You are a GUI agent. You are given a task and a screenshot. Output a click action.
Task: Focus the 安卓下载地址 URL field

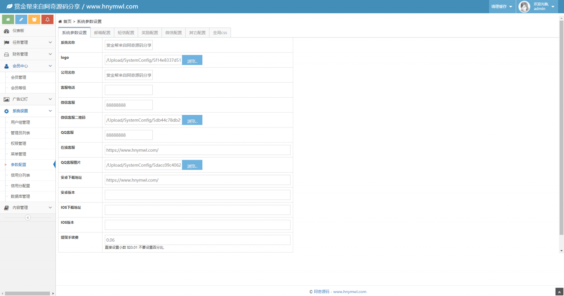pos(198,180)
